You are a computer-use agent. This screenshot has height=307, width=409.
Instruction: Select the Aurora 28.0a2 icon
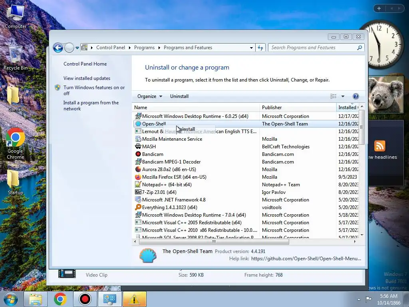[x=138, y=169]
